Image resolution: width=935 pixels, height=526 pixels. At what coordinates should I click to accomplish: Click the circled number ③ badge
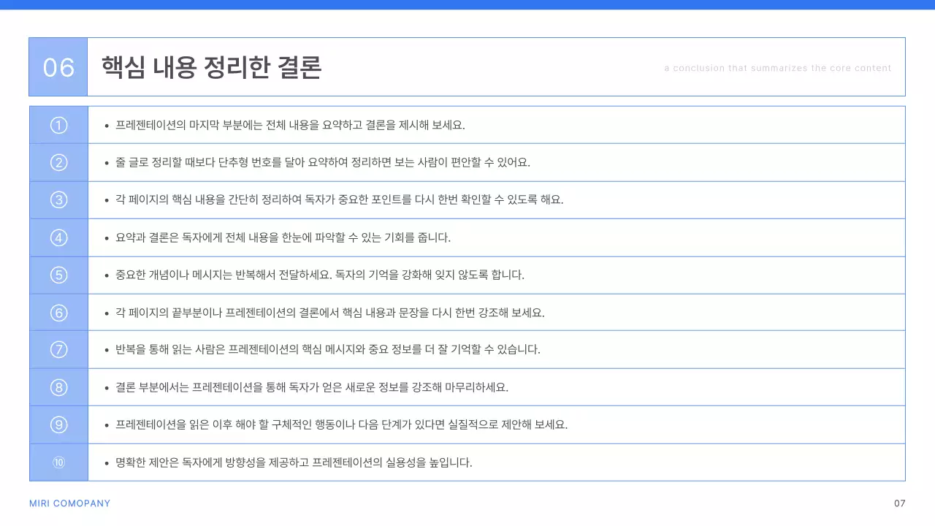(58, 199)
